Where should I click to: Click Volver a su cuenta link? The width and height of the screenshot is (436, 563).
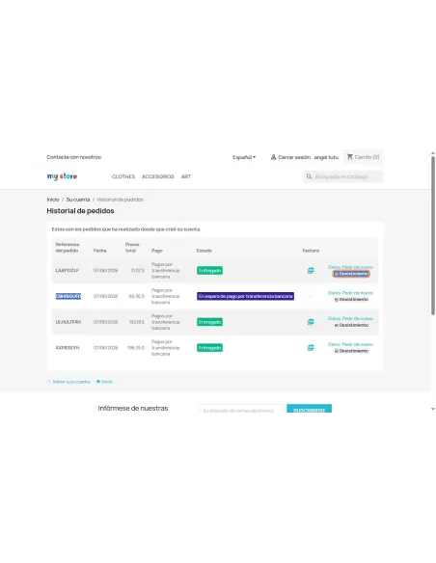click(71, 382)
